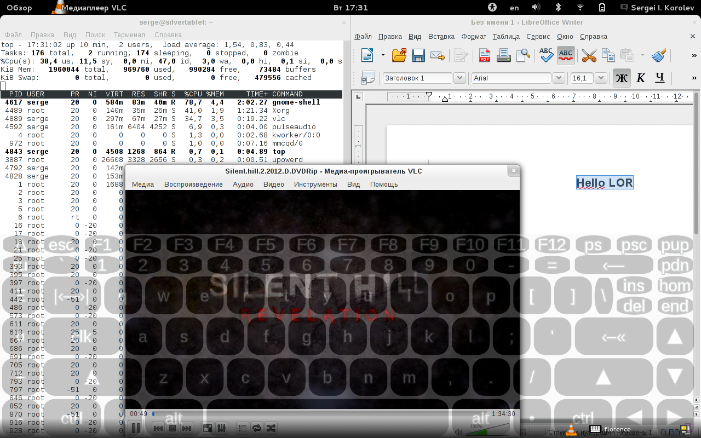Skip to next track in VLC
Screen dimensions: 701x438
click(x=187, y=428)
